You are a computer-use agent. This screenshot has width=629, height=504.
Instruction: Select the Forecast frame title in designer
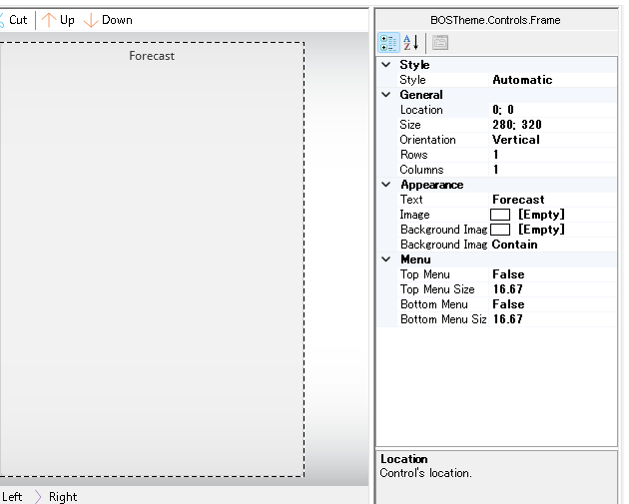[x=152, y=56]
